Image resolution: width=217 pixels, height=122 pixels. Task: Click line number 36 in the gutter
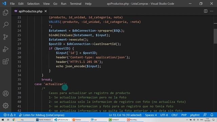coord(19,84)
